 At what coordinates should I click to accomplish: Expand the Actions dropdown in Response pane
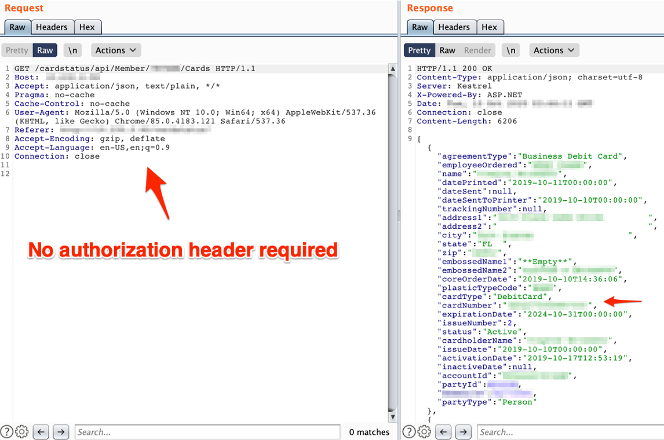[x=554, y=50]
